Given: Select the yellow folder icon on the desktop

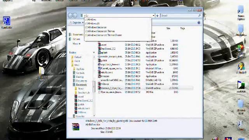Looking at the screenshot, I should click(42, 71).
